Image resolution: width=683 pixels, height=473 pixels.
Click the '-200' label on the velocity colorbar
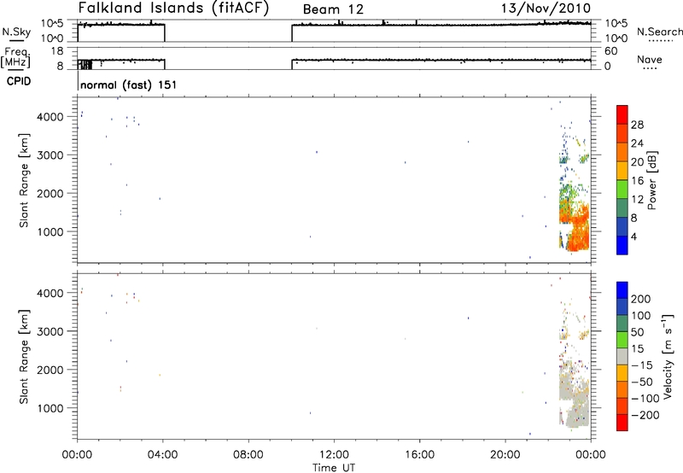(645, 415)
